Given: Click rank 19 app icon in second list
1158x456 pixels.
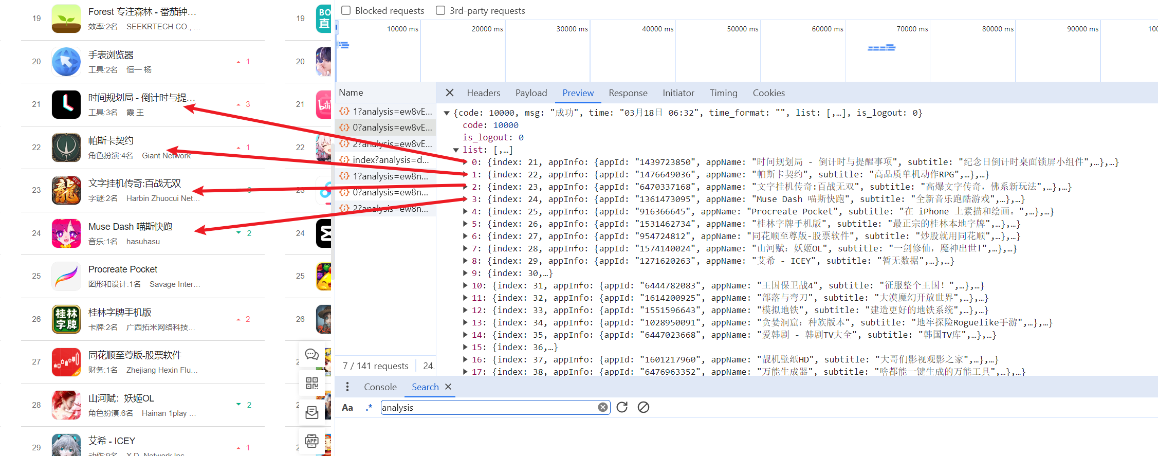Looking at the screenshot, I should 324,19.
